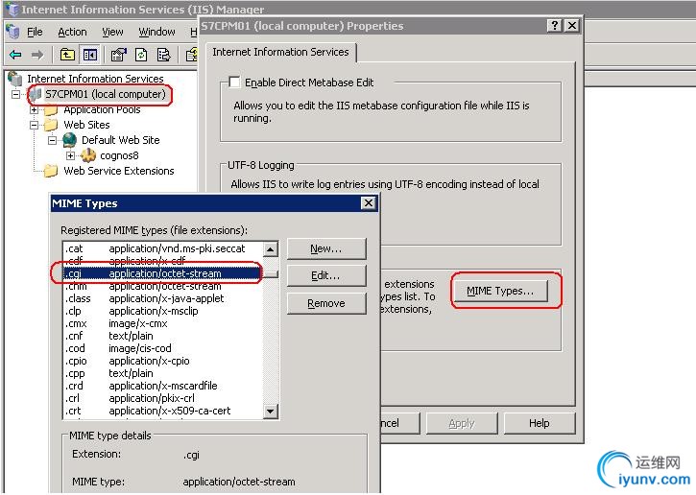Select the .crd application/x-mscardfile row

[163, 386]
